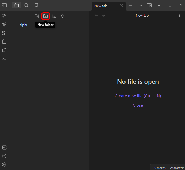Click the New folder icon
Viewport: 185px width, 170px height.
point(45,16)
